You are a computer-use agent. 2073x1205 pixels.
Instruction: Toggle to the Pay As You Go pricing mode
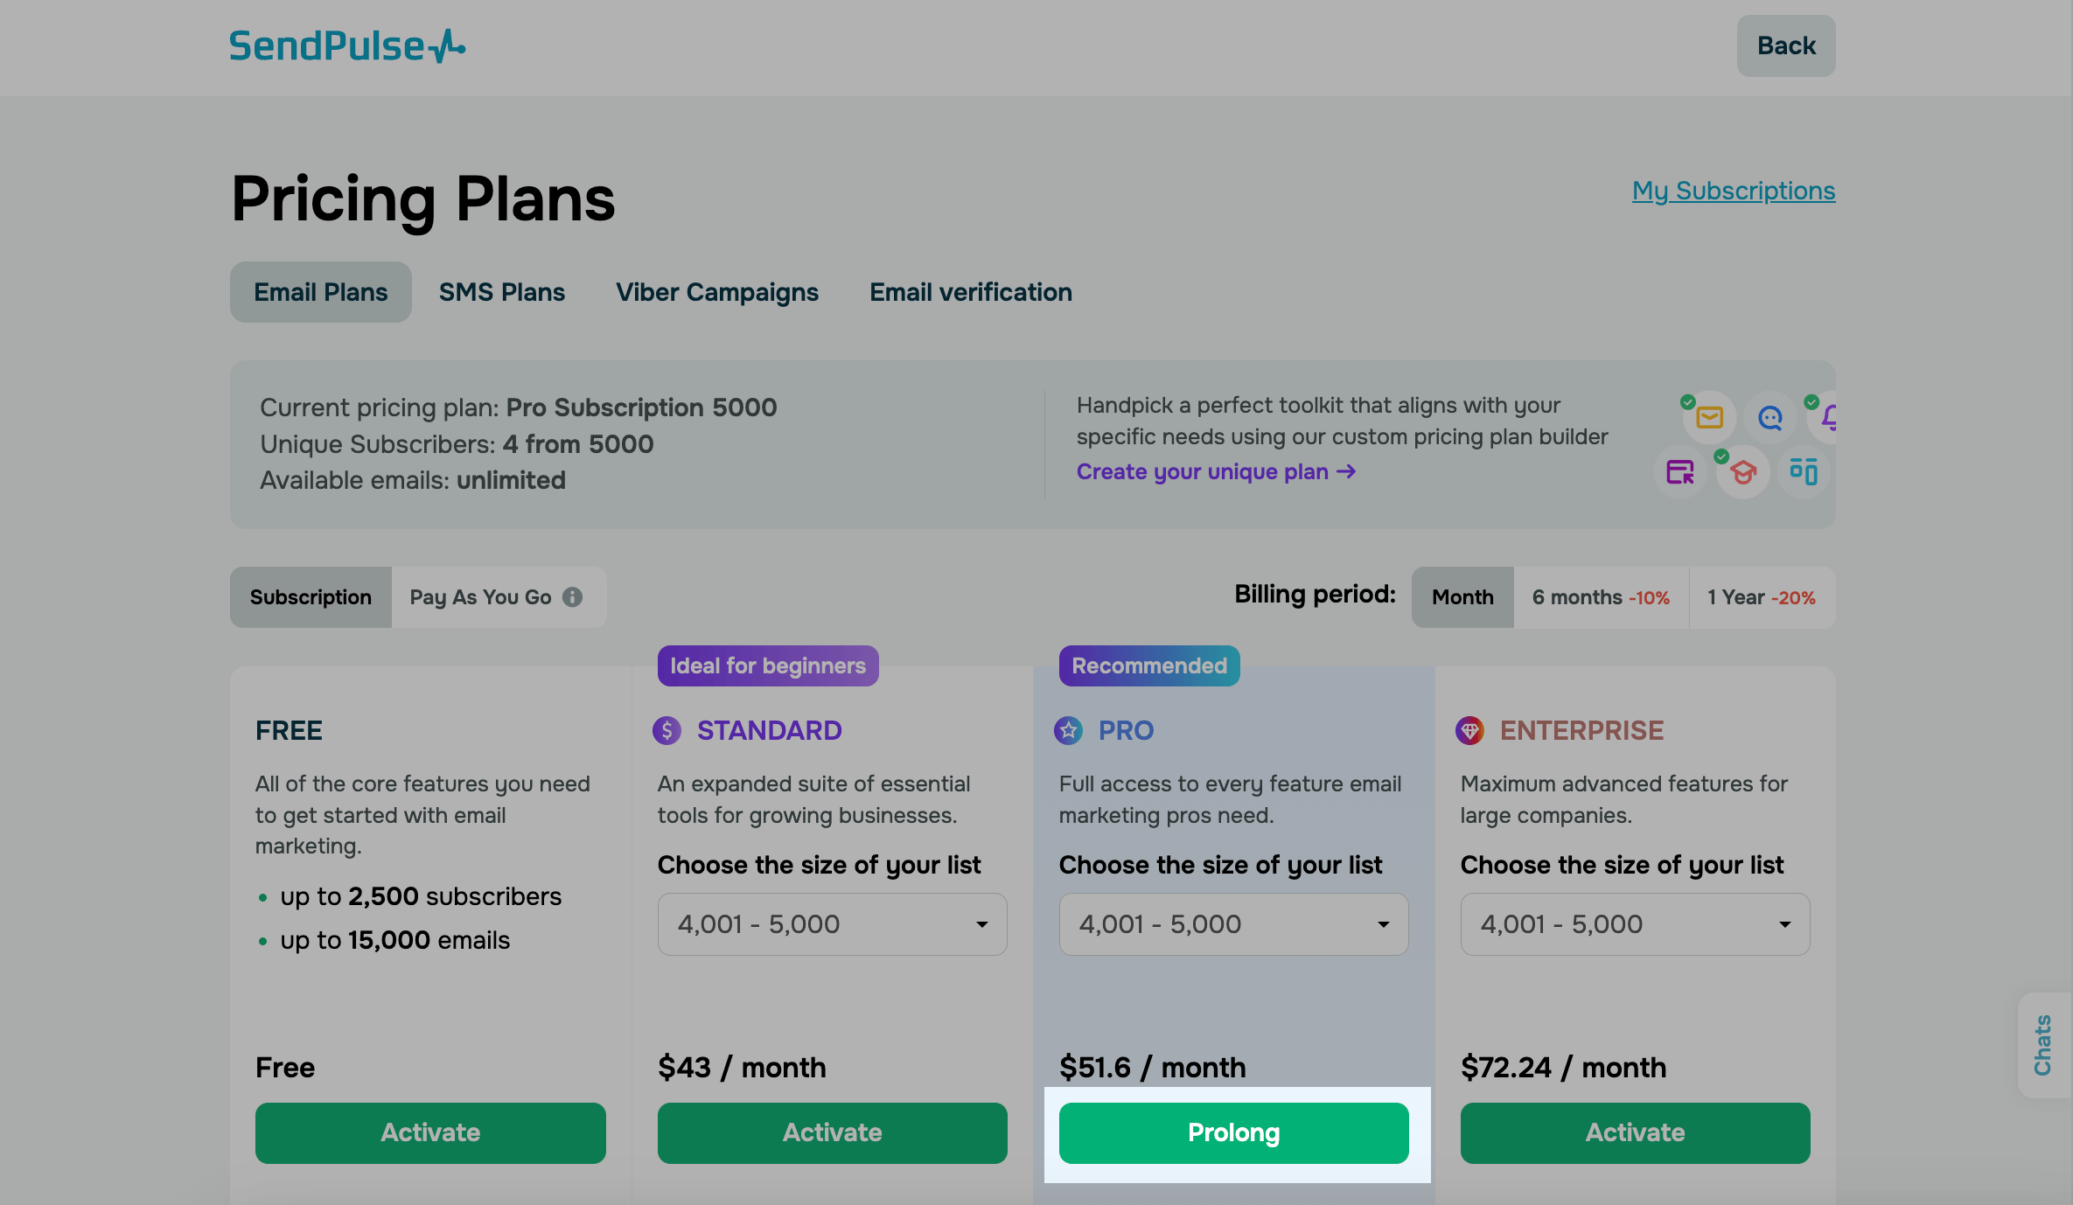[481, 597]
